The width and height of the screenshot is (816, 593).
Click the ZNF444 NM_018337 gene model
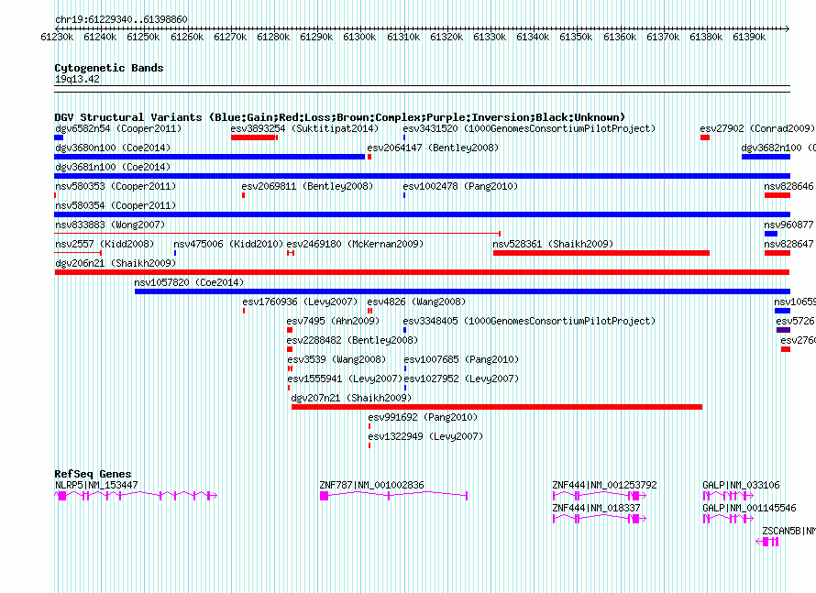599,519
